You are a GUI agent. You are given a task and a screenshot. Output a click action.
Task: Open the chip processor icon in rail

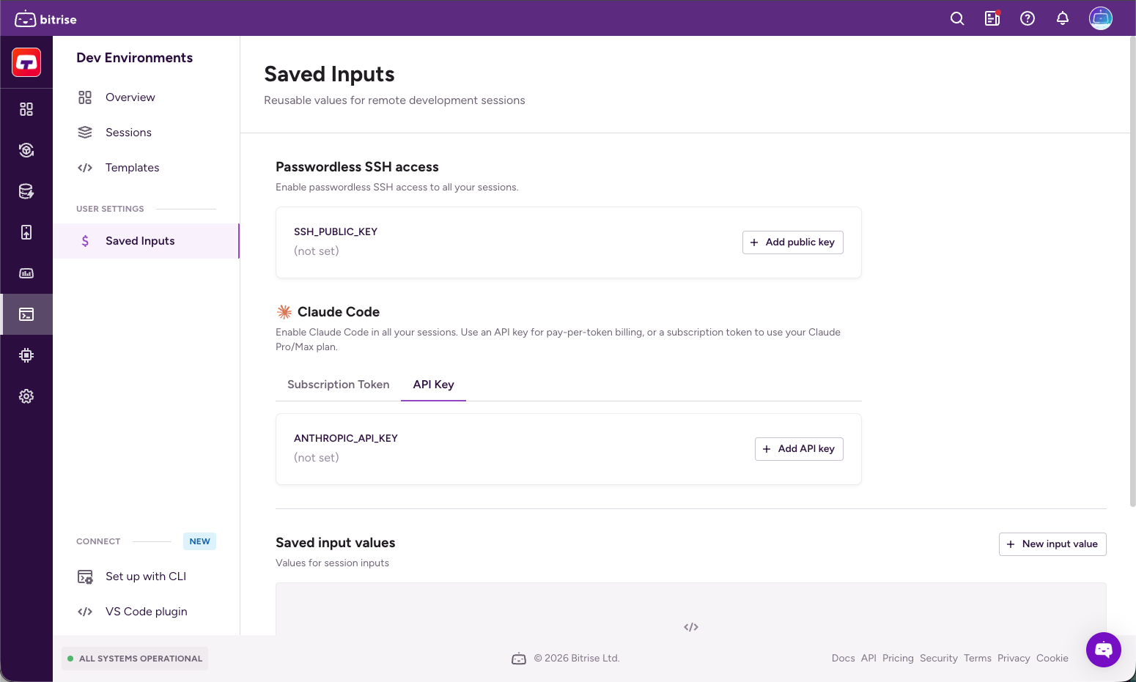[26, 355]
